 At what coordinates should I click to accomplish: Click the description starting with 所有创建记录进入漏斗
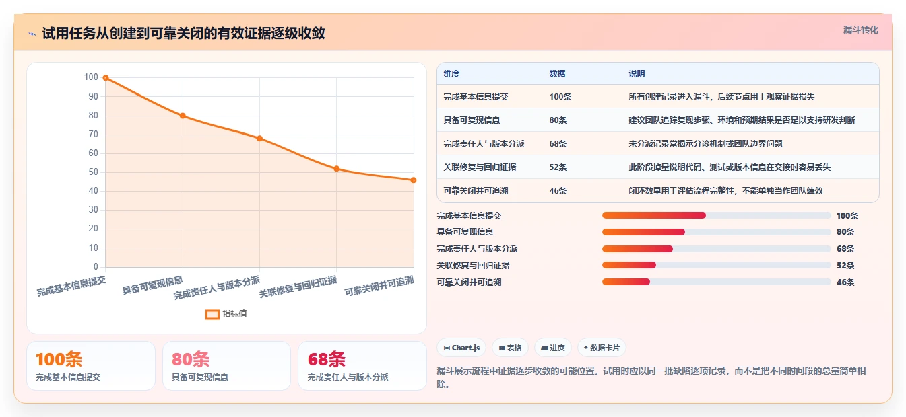coord(721,97)
